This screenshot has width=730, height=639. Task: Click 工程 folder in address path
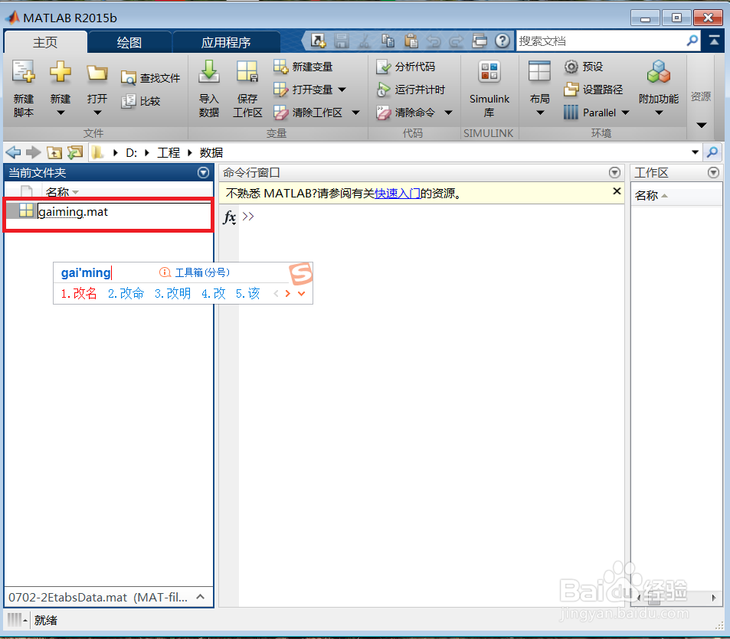tap(169, 152)
